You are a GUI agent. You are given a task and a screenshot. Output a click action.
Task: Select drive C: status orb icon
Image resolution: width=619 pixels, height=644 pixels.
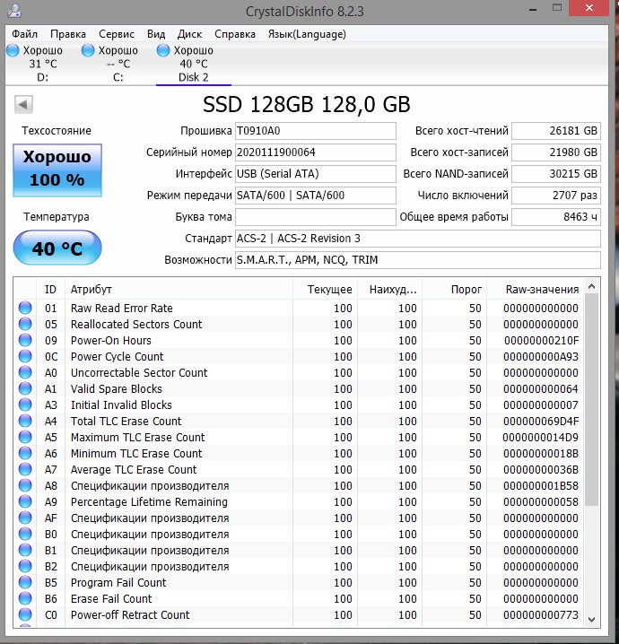point(88,51)
